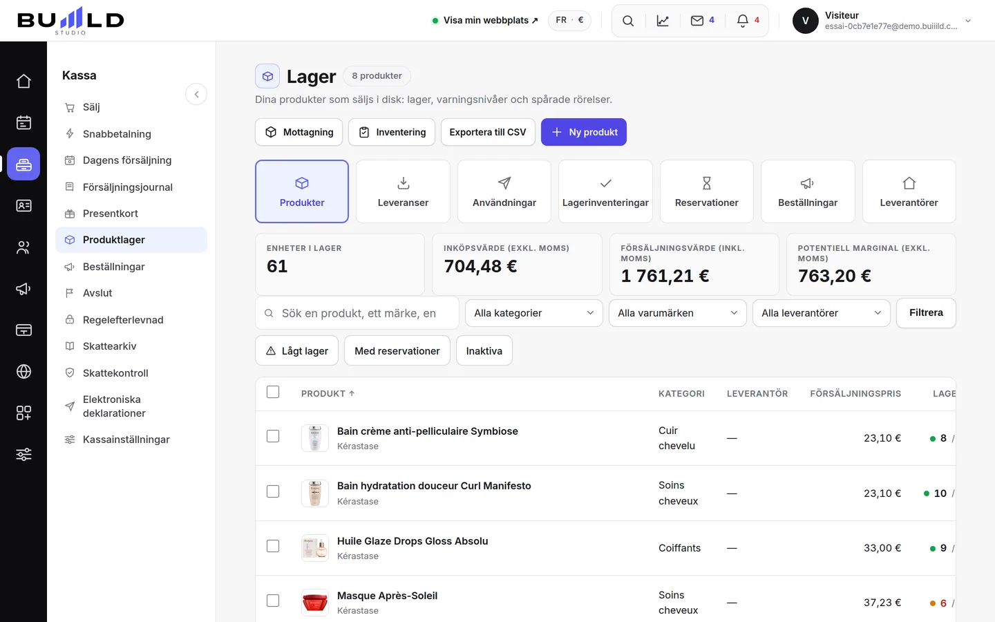
Task: Toggle the Lågt lager filter chip
Action: [297, 350]
